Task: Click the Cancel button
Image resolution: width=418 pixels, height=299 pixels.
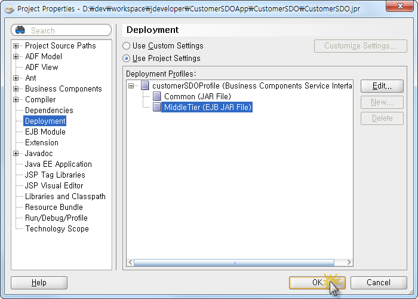Action: [x=379, y=282]
